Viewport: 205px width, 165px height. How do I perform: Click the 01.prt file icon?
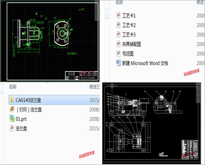coord(12,119)
